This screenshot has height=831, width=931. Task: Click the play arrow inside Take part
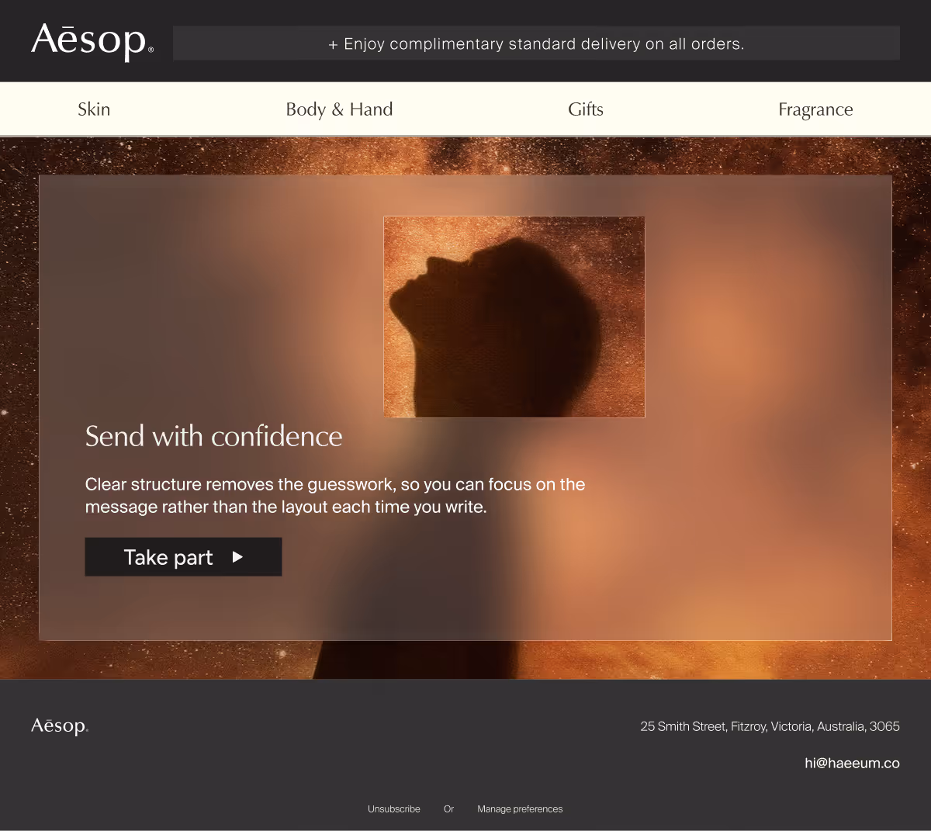point(237,557)
